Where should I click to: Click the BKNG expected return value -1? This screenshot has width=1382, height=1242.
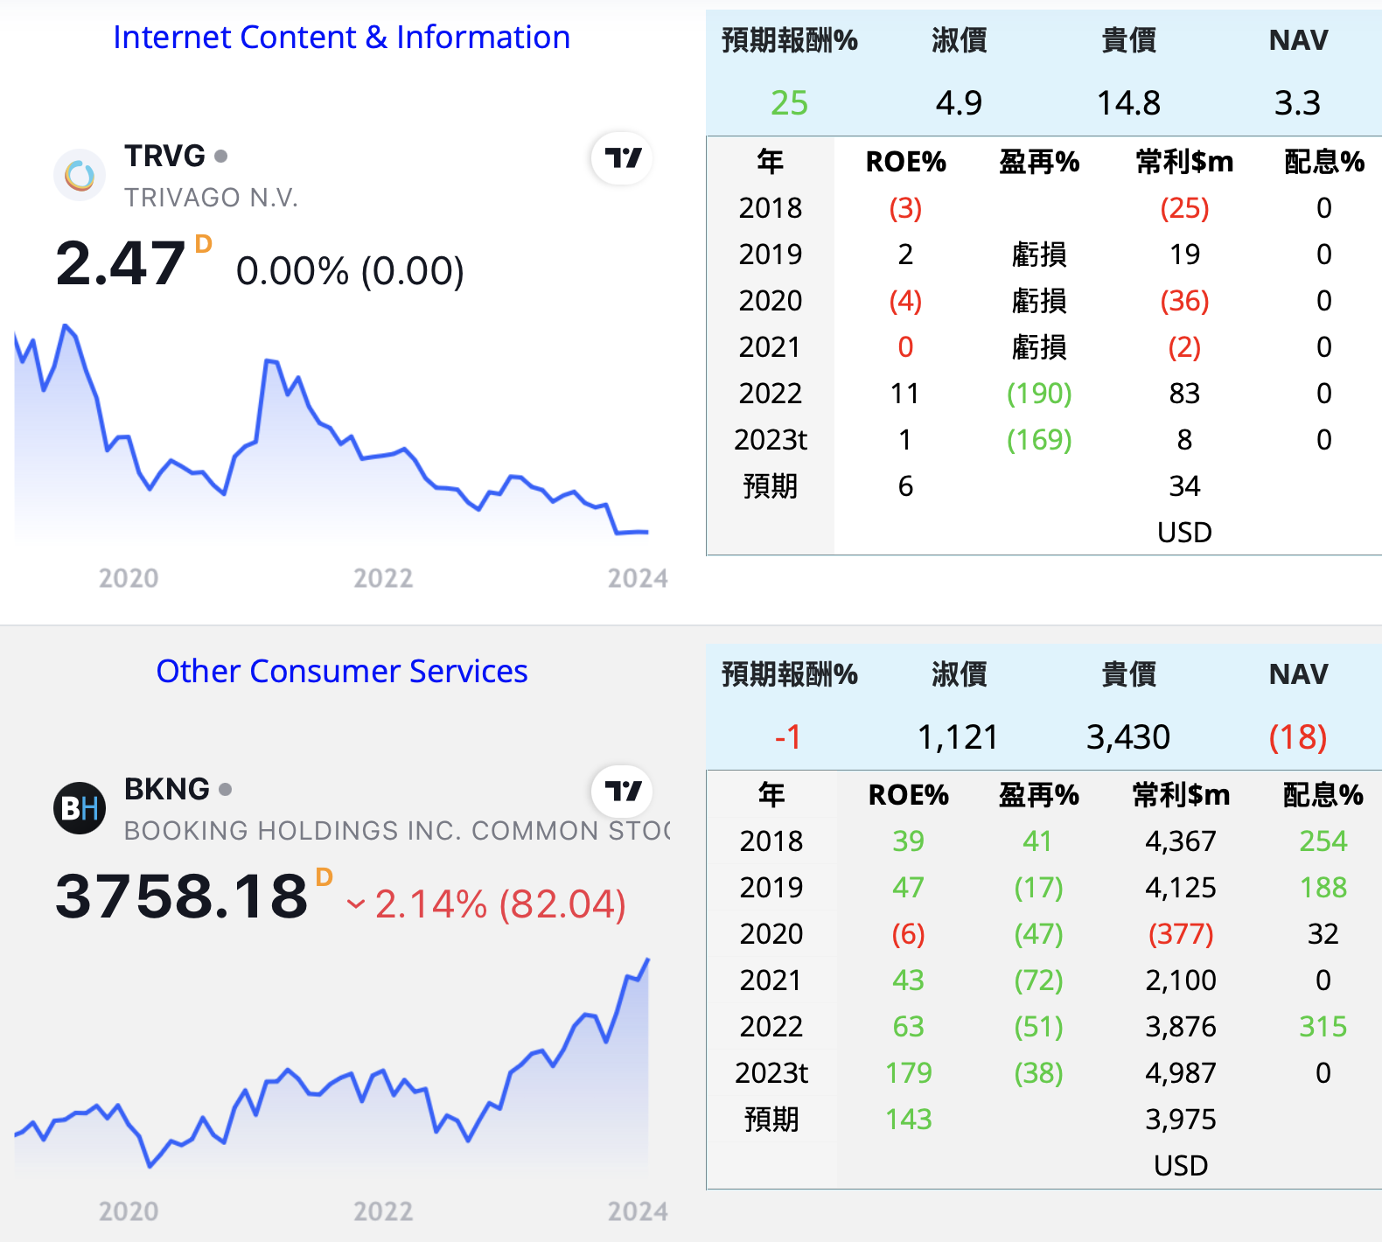click(788, 737)
